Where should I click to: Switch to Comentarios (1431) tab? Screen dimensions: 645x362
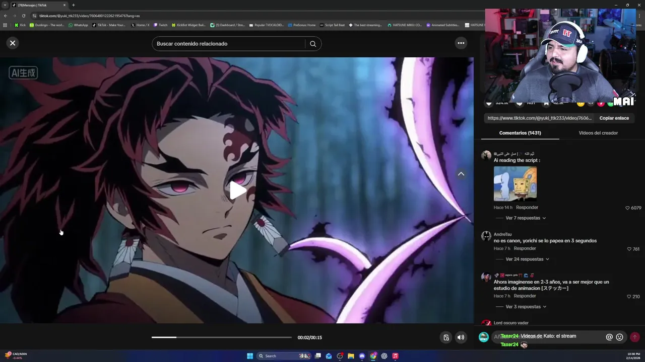pyautogui.click(x=520, y=133)
